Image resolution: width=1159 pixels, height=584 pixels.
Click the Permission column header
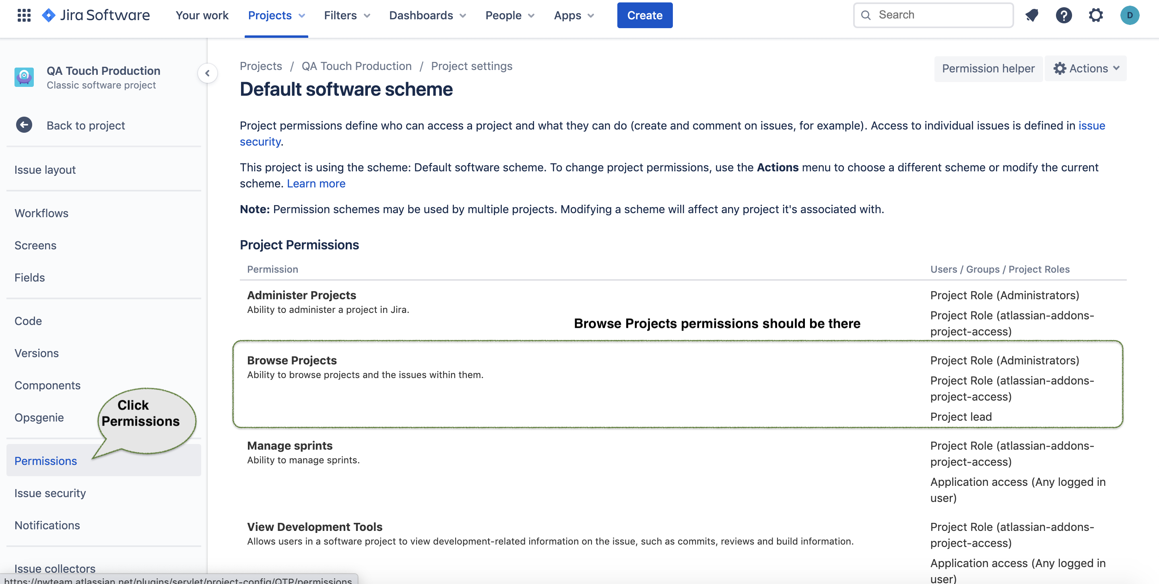tap(273, 269)
